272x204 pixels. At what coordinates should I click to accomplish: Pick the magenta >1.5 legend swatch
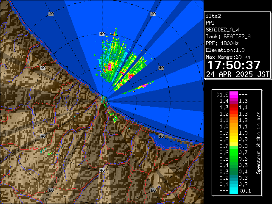tap(234, 95)
